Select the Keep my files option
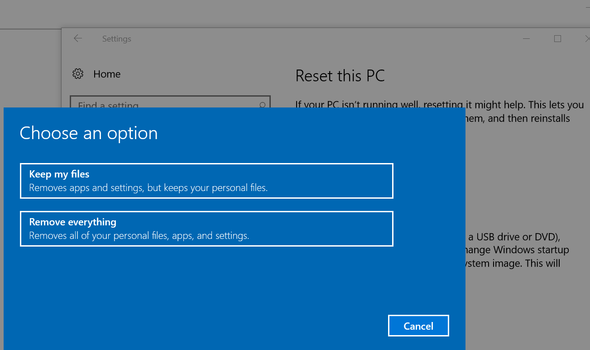590x350 pixels. click(x=206, y=181)
